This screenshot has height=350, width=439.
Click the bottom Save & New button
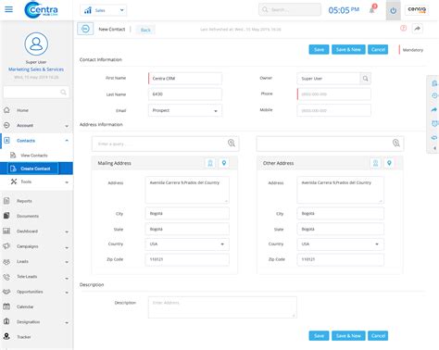coord(348,336)
